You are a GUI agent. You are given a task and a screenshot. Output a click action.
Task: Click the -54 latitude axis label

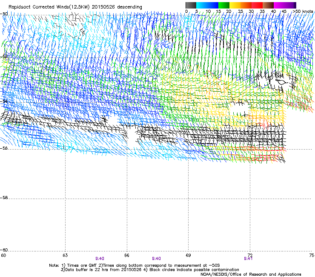click(x=4, y=101)
